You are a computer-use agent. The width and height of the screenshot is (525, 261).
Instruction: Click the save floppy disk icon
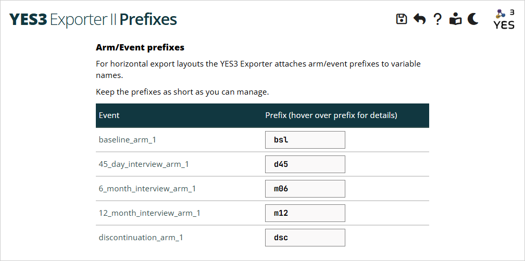pos(402,19)
